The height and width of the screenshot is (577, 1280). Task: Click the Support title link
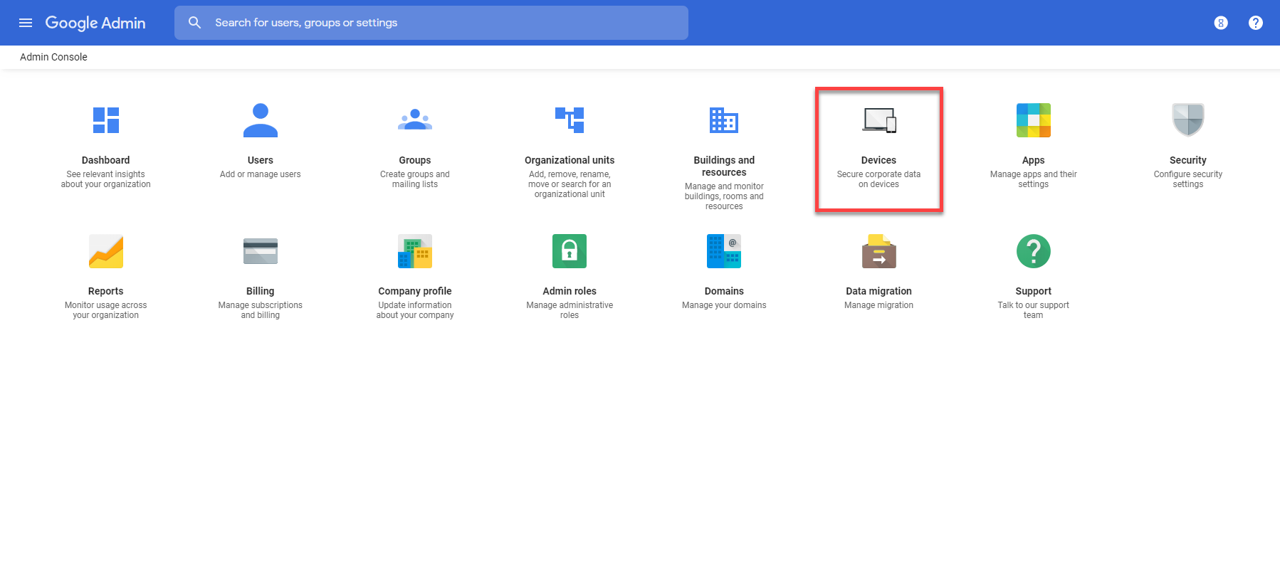coord(1034,291)
